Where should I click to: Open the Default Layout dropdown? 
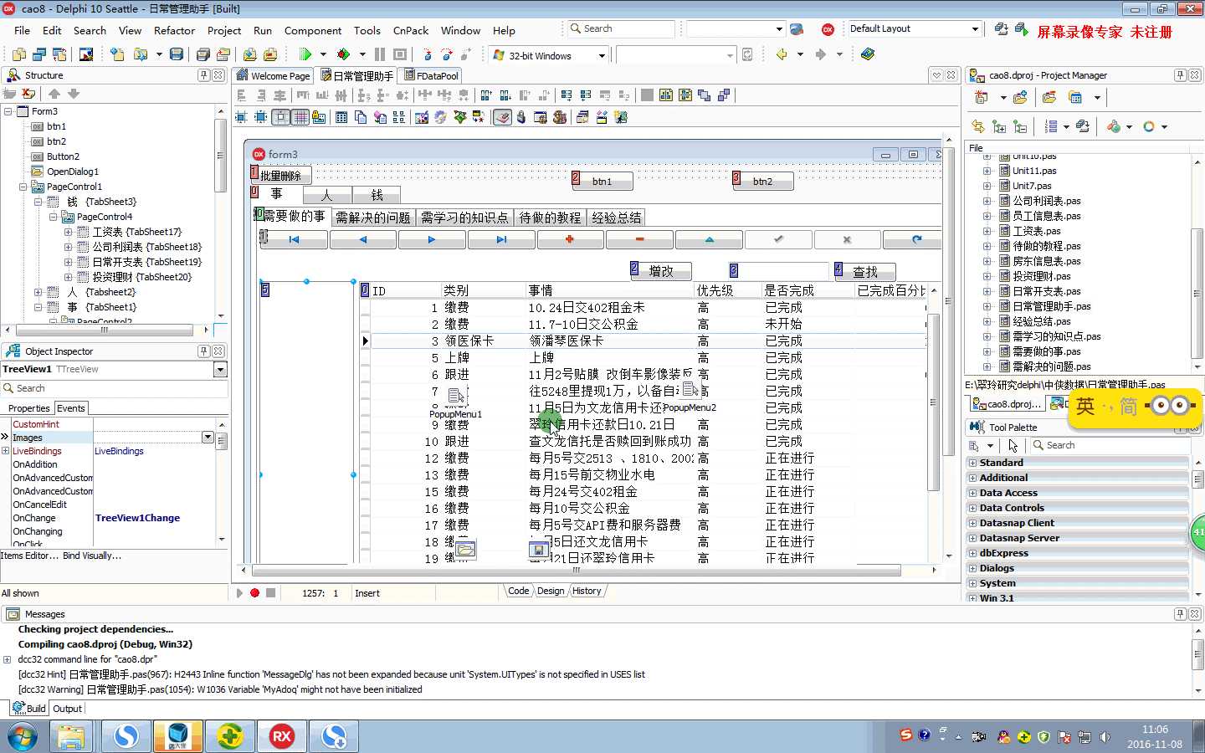pos(975,28)
